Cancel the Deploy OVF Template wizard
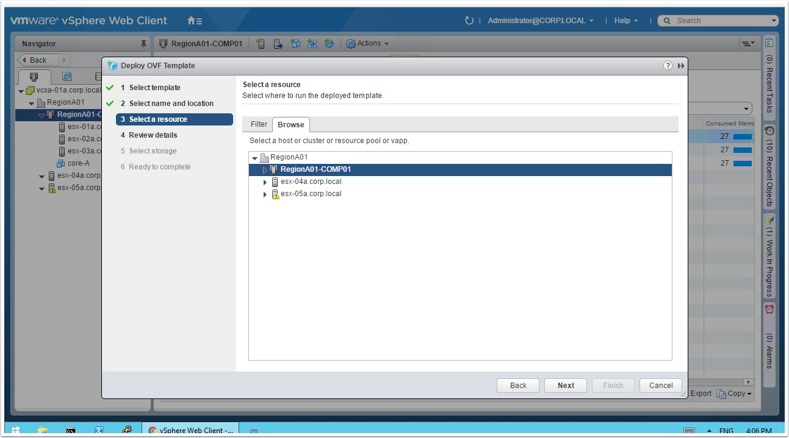789x438 pixels. pos(661,386)
